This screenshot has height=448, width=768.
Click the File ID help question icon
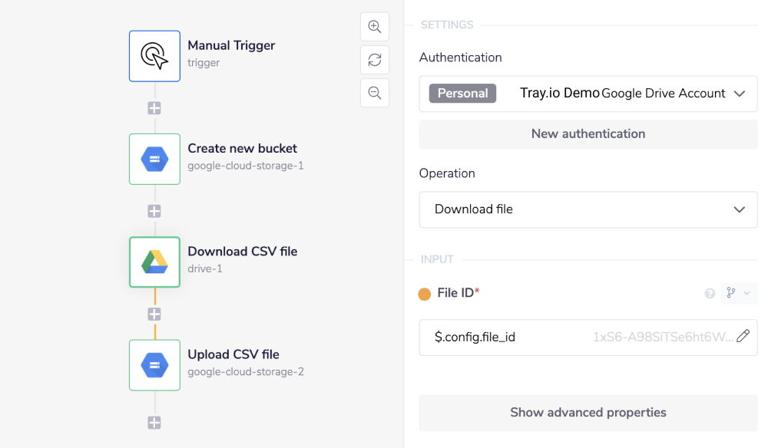710,293
